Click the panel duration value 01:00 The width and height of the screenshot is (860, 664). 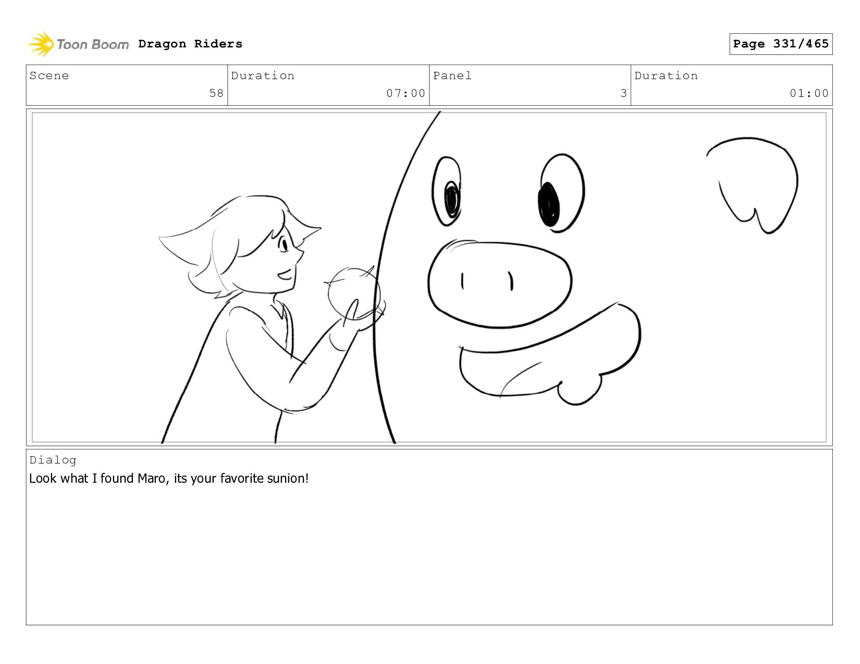tap(809, 93)
